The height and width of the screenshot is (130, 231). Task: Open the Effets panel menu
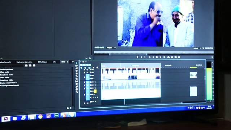pos(67,62)
